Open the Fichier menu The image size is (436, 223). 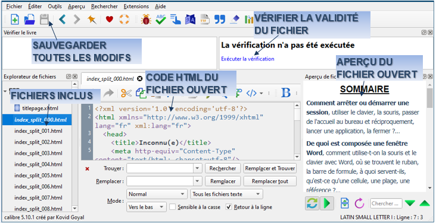point(14,6)
